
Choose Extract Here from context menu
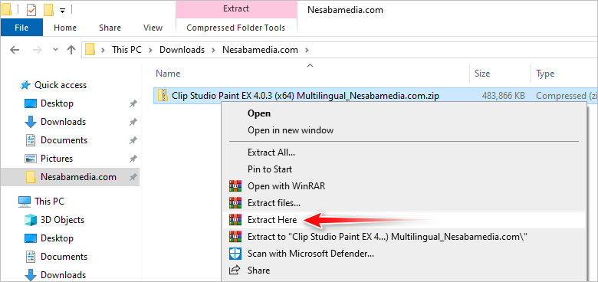tap(404, 220)
